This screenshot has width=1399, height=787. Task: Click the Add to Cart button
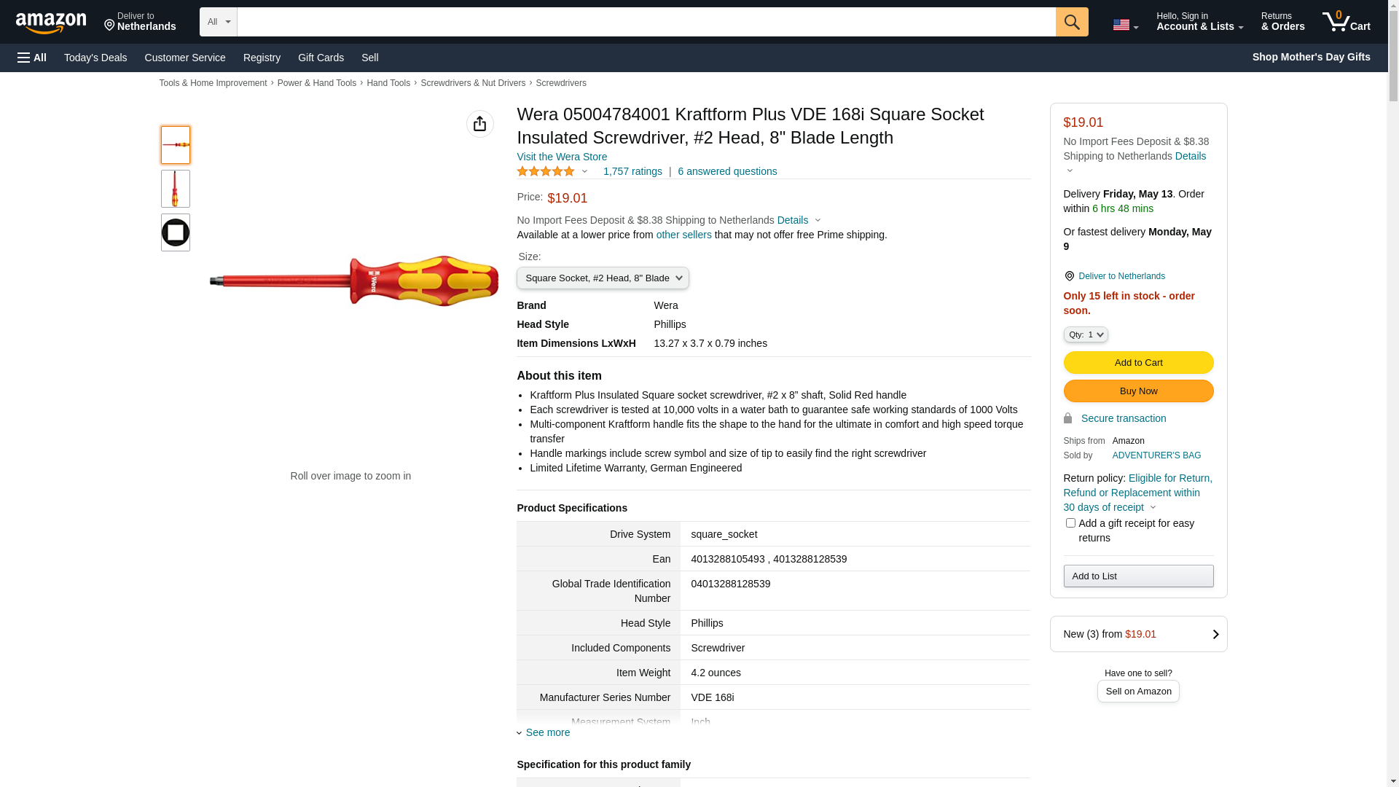click(x=1138, y=363)
